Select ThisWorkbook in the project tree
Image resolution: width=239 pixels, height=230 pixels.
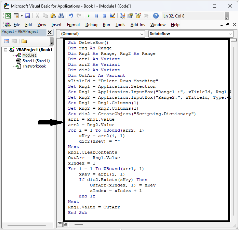[x=34, y=66]
